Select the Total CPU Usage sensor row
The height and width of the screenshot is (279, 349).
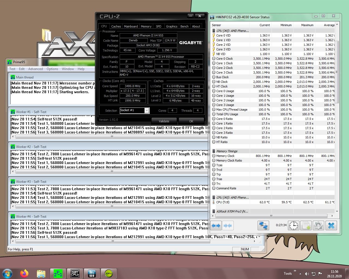[x=273, y=114]
